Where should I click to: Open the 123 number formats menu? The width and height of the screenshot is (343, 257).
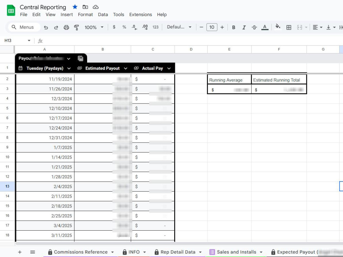(x=155, y=27)
